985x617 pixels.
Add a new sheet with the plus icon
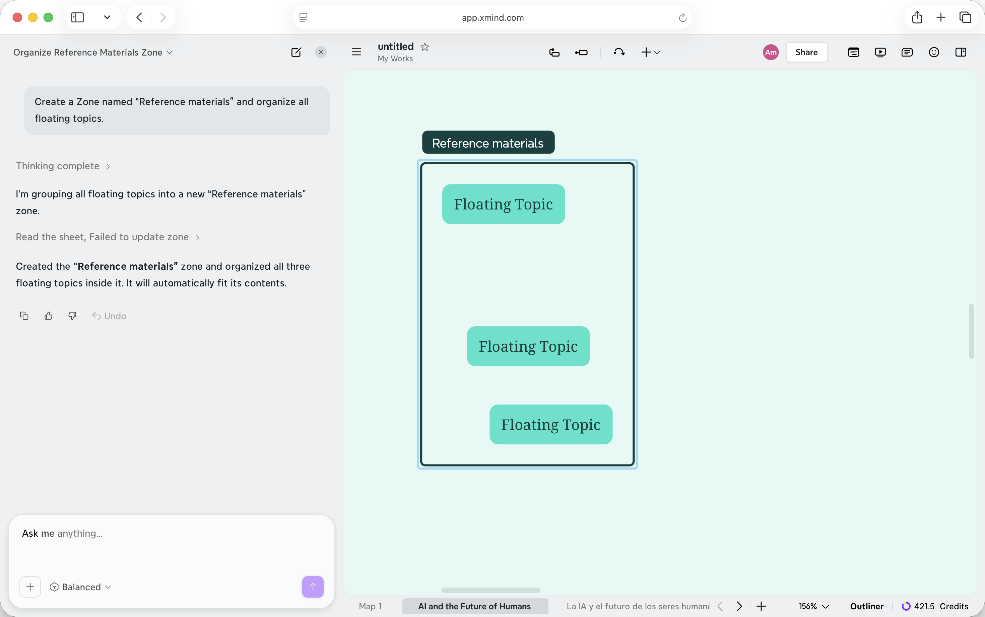(x=761, y=606)
